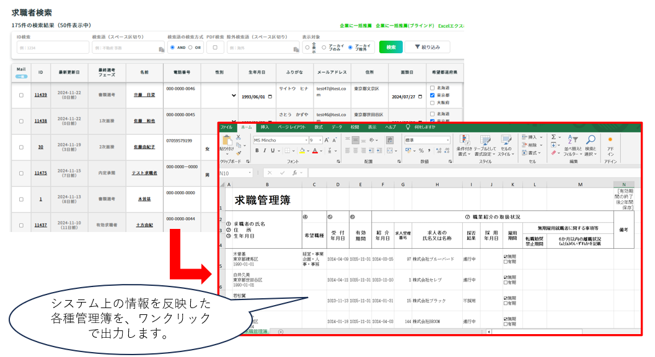Select the OR search method radio button
Screen dimensions: 655x357
click(191, 47)
